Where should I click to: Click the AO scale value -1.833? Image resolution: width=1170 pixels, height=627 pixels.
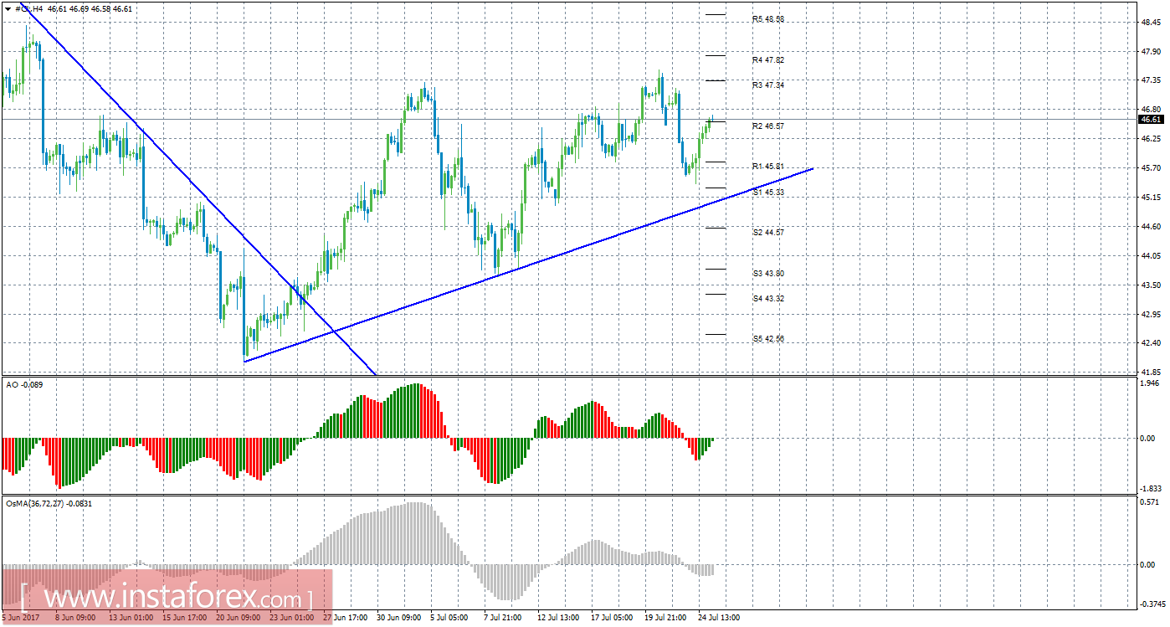1151,489
